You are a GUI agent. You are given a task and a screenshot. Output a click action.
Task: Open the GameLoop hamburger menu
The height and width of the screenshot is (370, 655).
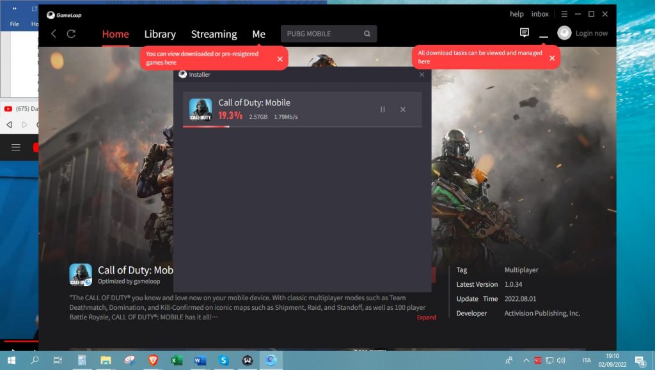(564, 14)
